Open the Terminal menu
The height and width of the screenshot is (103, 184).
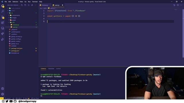coord(35,2)
